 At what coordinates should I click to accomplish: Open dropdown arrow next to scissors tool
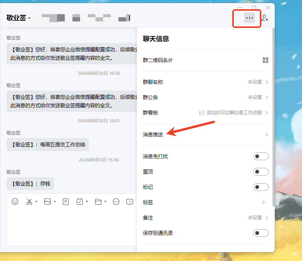tap(36, 202)
